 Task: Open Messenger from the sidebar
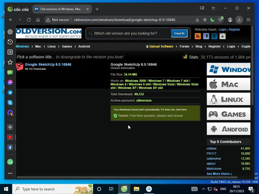(x=10, y=82)
